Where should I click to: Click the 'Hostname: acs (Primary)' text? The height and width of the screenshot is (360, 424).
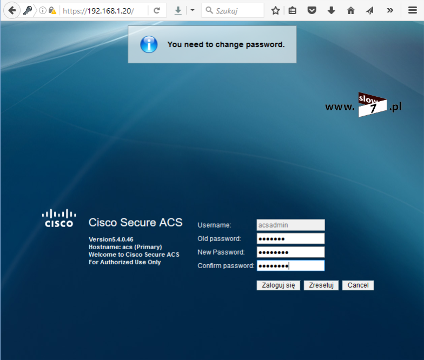[125, 246]
